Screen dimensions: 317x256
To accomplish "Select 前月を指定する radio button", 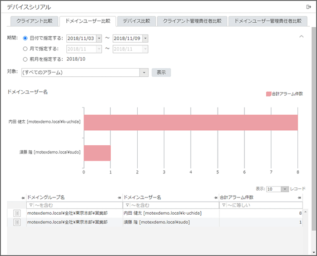I will click(25, 59).
